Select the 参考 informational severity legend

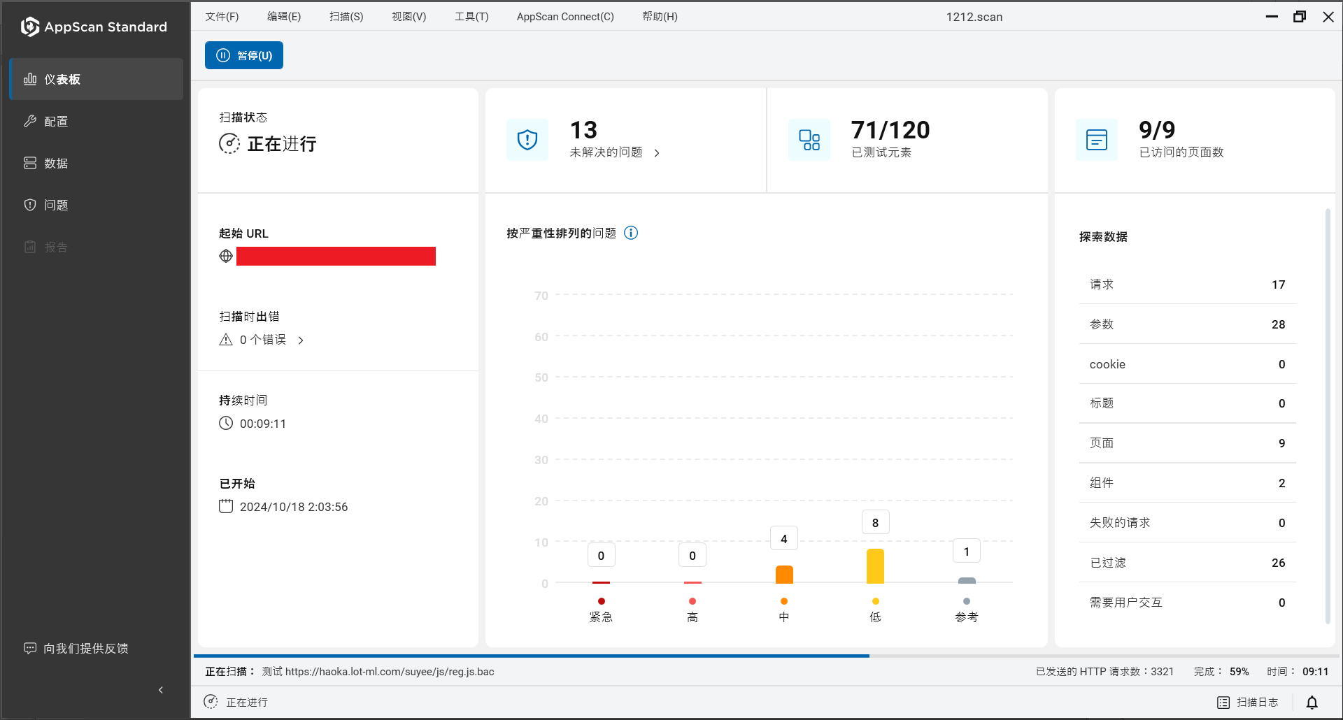(967, 610)
